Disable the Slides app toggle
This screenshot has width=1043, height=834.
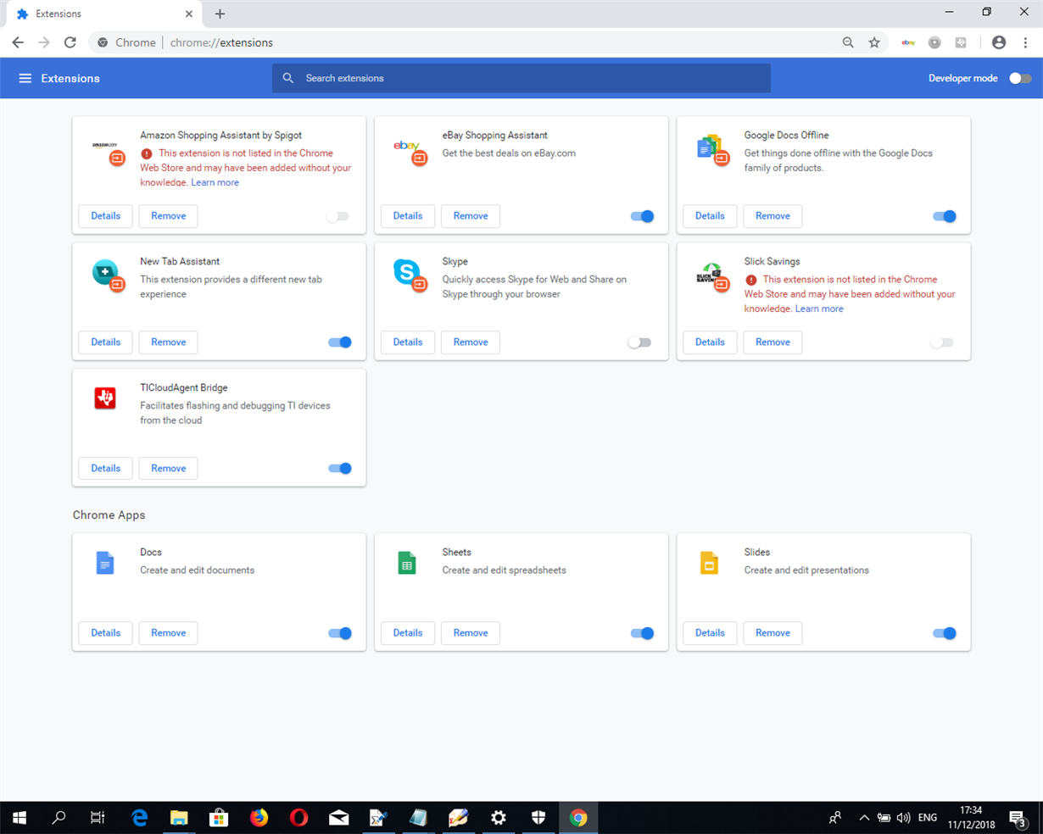944,633
